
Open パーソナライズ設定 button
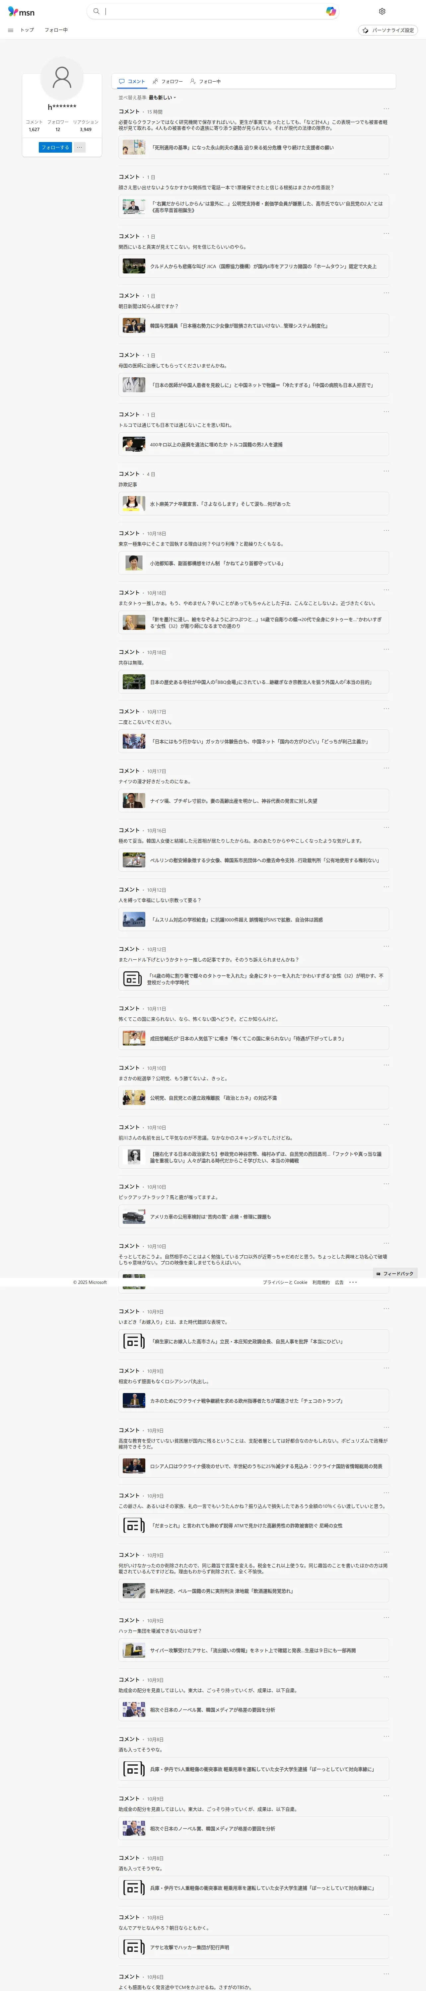tap(388, 30)
